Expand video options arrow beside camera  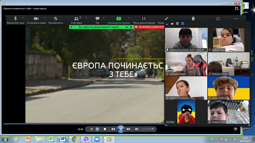click(45, 18)
